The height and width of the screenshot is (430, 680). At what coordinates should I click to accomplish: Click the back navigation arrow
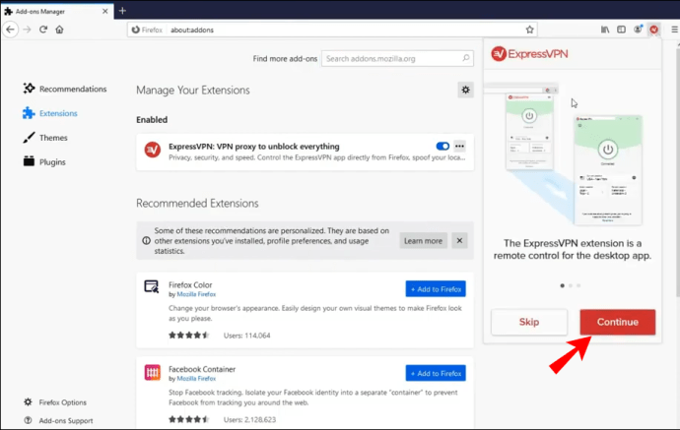coord(11,30)
